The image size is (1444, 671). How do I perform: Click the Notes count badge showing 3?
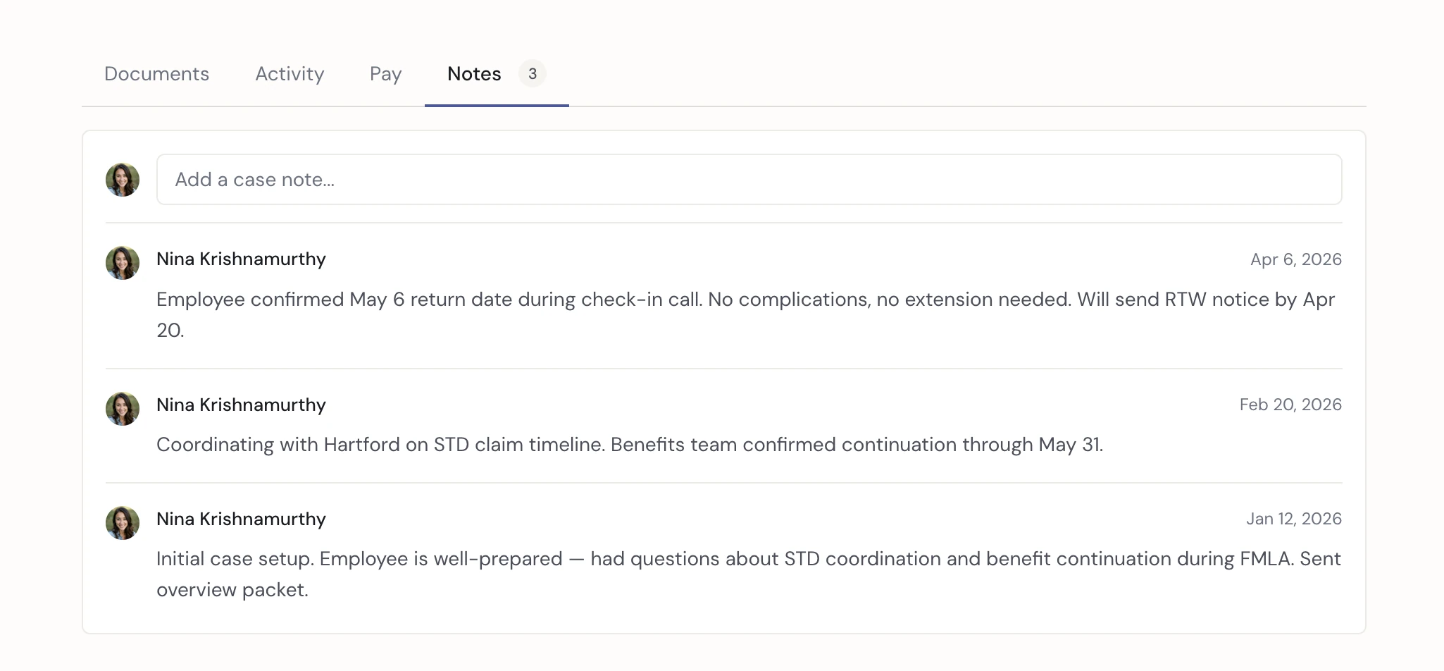tap(533, 74)
